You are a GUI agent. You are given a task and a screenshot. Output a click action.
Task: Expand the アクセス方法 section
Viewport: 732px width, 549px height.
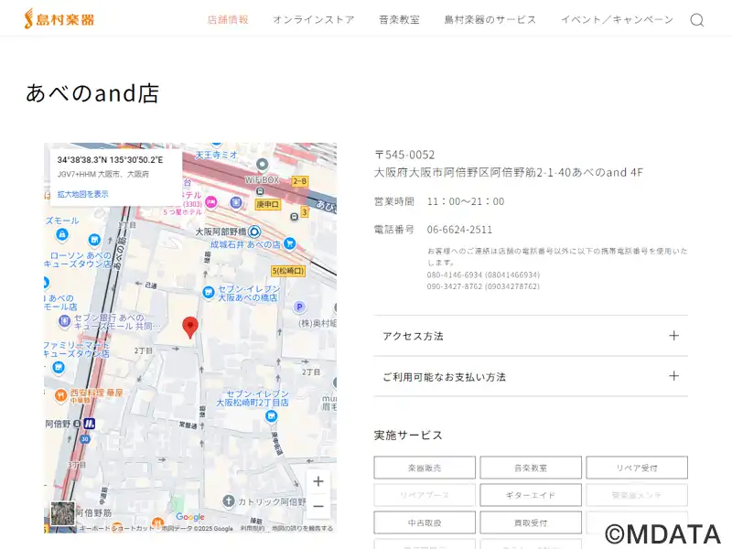[x=531, y=336]
